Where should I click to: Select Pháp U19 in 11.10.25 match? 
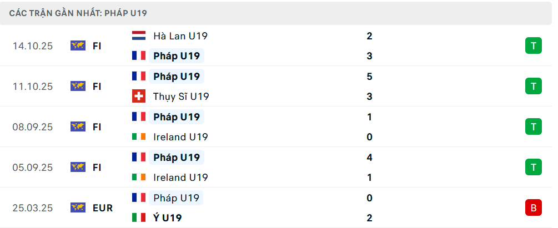(x=177, y=77)
